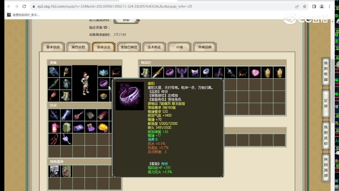339x191 pixels.
Task: Select the gold ring in equipment panel
Action: click(104, 96)
